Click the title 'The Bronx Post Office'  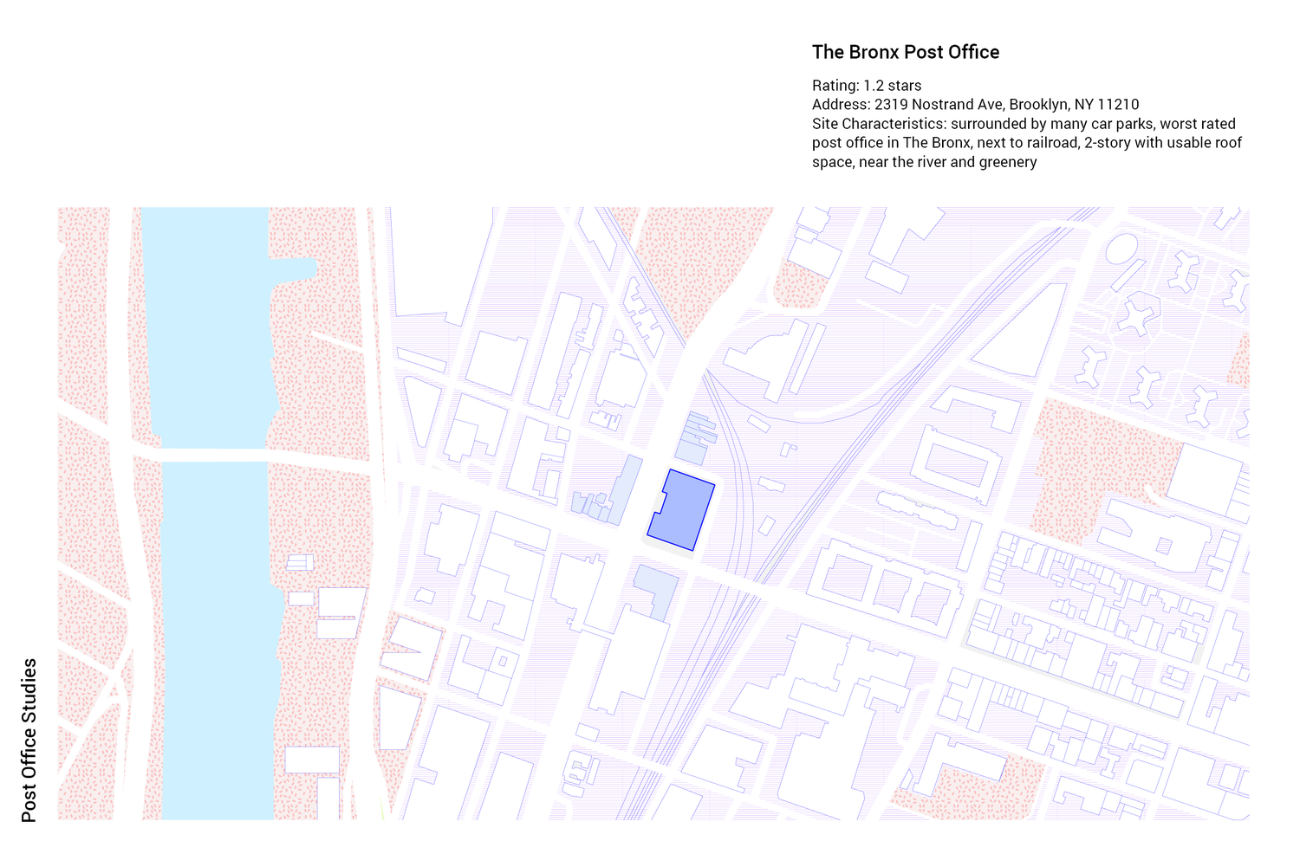click(x=906, y=52)
